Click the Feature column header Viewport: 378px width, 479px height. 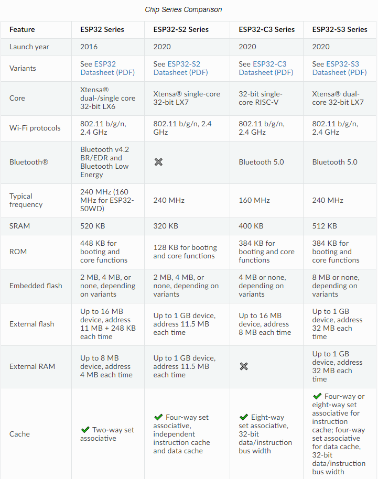pos(22,29)
